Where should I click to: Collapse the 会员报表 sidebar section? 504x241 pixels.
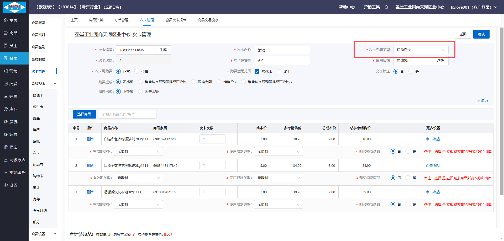click(55, 83)
